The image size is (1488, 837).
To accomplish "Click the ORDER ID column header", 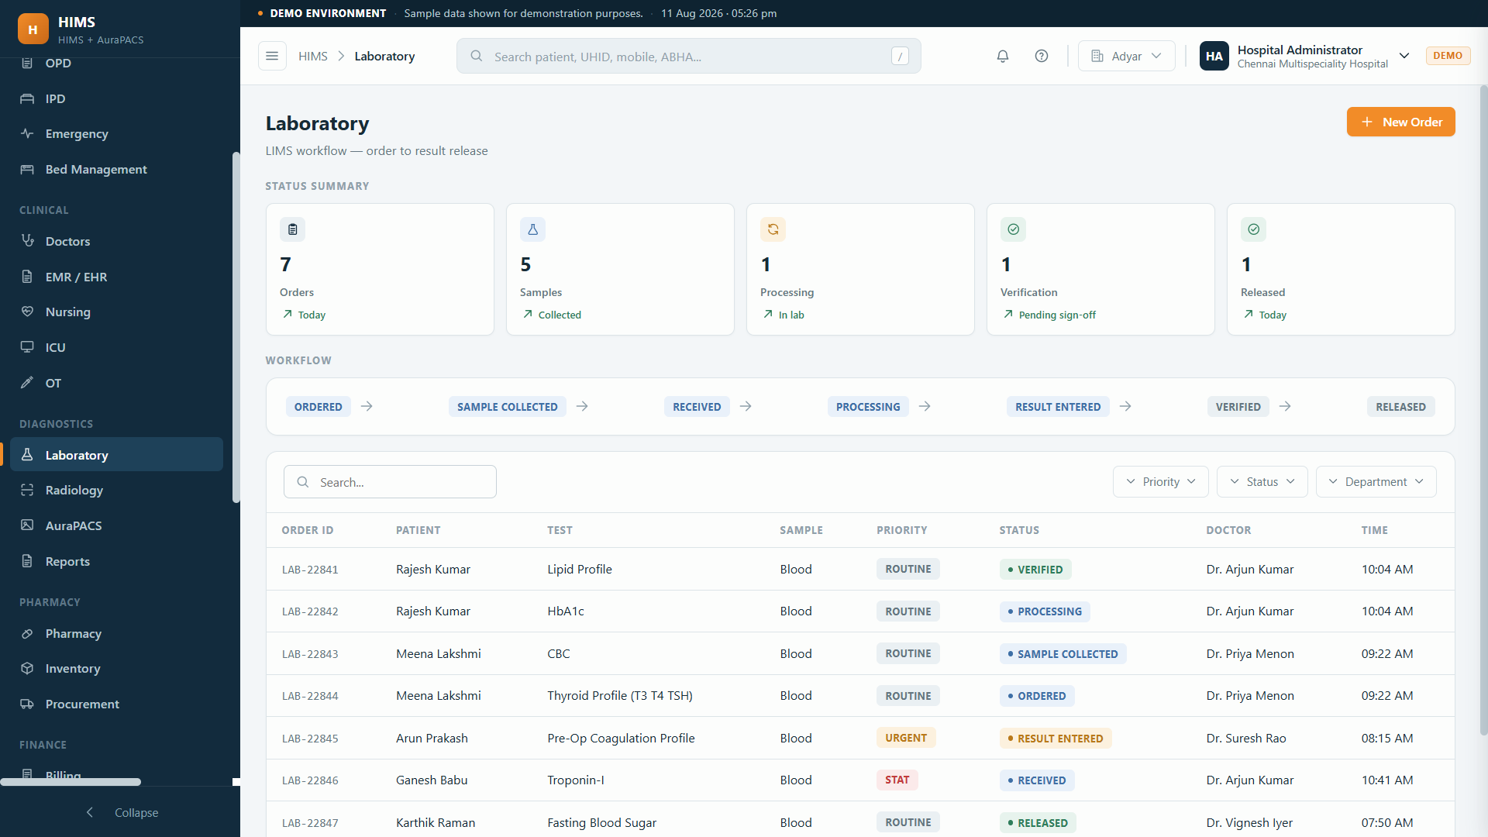I will 308,530.
